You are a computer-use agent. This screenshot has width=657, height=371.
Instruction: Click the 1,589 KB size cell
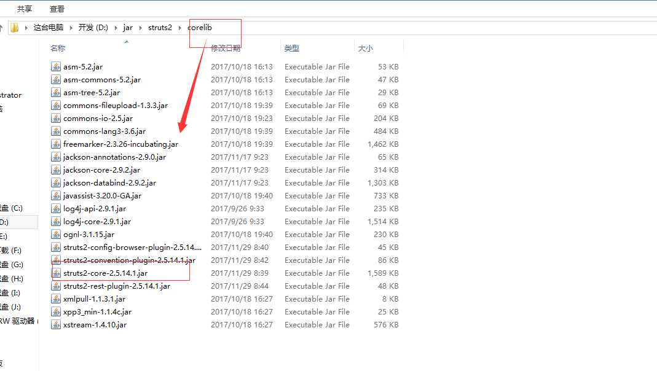click(x=383, y=273)
